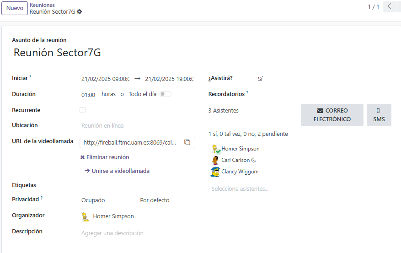Screen dimensions: 401x253
Task: Send email via Correo Electrónico button
Action: point(332,115)
